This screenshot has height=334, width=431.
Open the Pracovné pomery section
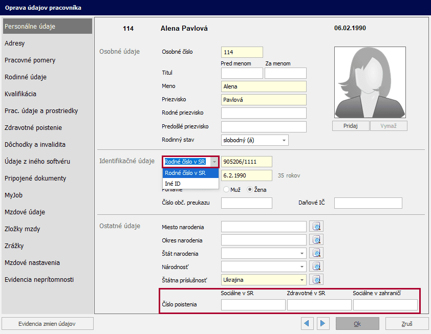(x=30, y=60)
